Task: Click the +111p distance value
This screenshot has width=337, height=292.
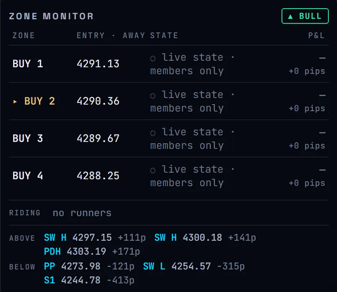Action: [x=132, y=238]
